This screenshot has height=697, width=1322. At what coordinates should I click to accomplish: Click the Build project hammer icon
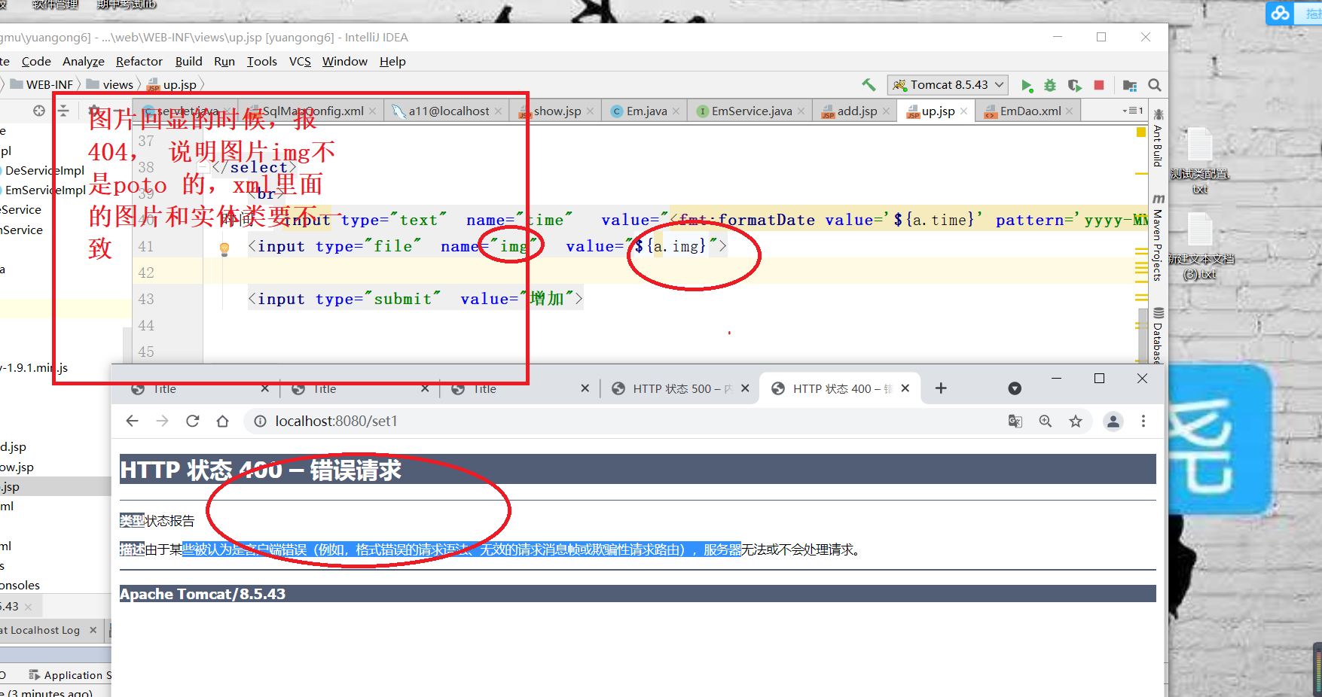click(869, 85)
